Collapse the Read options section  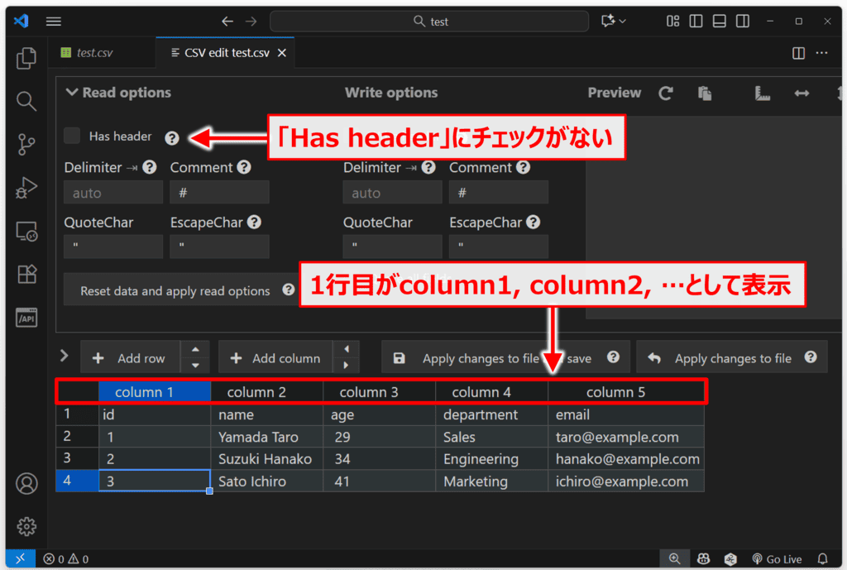[72, 93]
